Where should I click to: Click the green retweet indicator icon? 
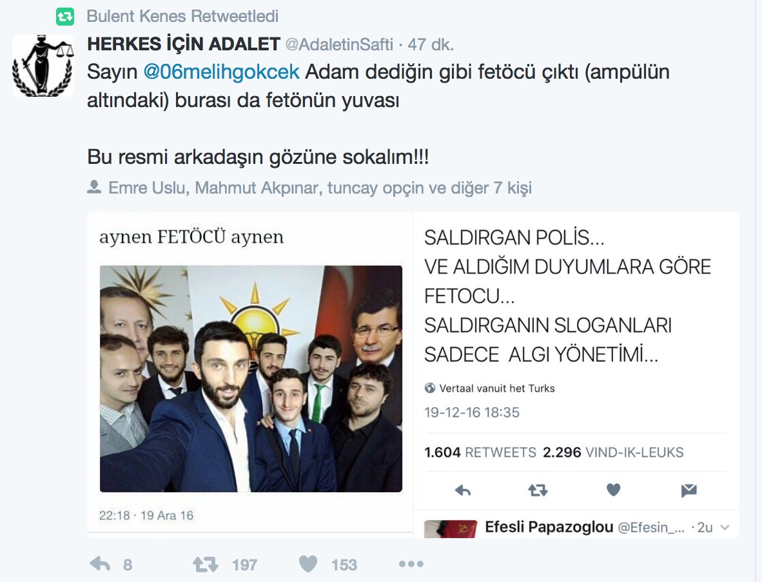point(64,17)
